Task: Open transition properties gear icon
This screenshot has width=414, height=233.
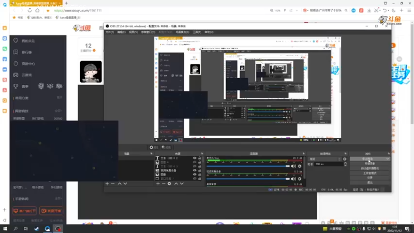Action: [x=345, y=159]
